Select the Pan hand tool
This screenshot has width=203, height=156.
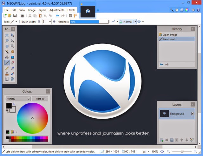coord(12,52)
